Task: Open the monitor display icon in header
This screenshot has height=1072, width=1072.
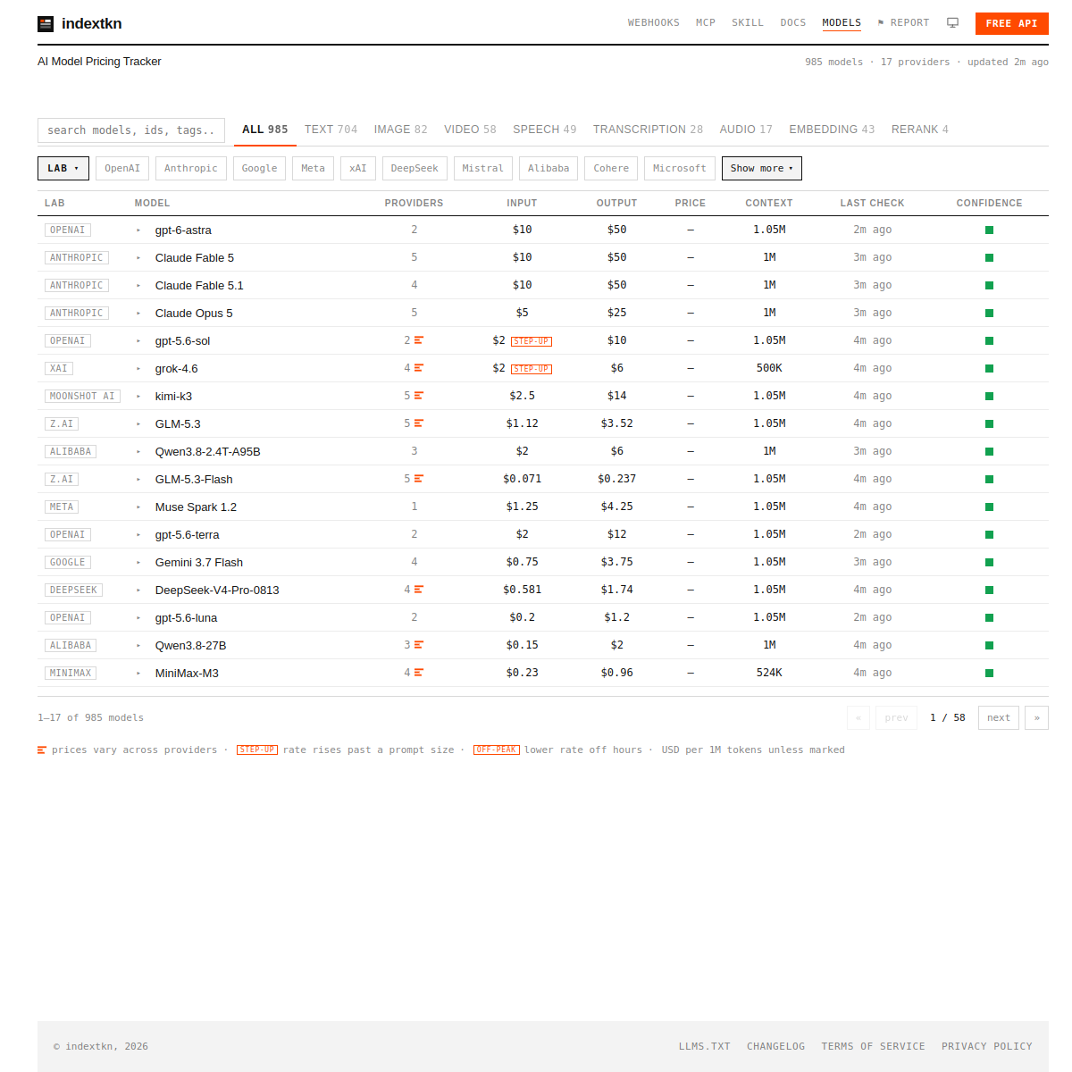Action: pyautogui.click(x=953, y=23)
